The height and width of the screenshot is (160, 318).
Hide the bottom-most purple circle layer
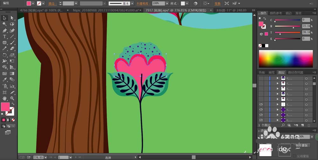pos(261,120)
